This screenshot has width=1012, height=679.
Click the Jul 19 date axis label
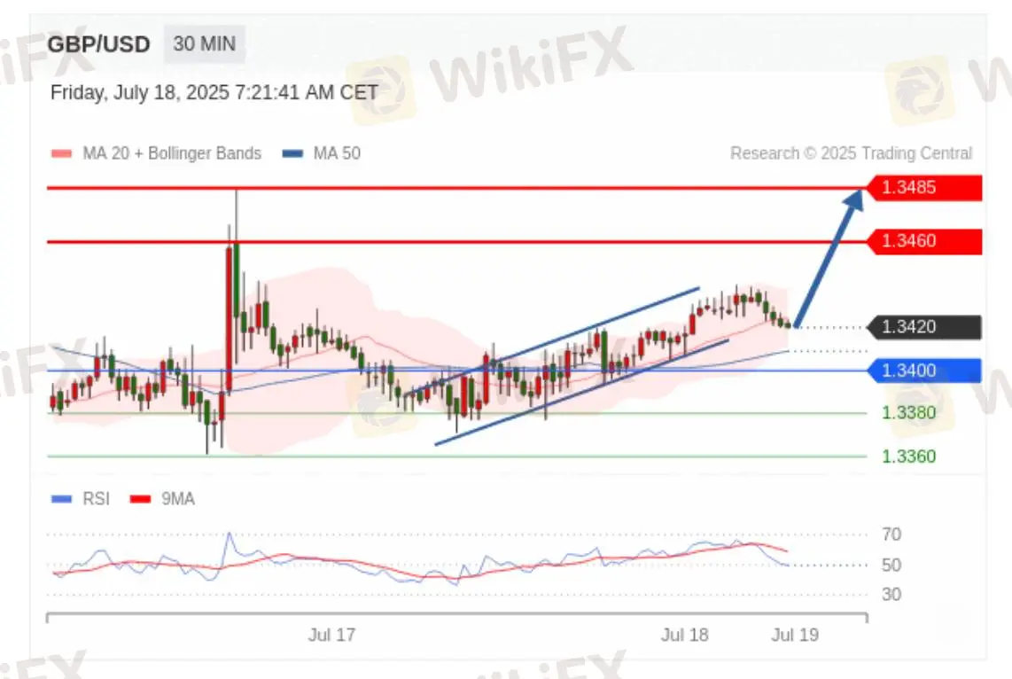795,635
